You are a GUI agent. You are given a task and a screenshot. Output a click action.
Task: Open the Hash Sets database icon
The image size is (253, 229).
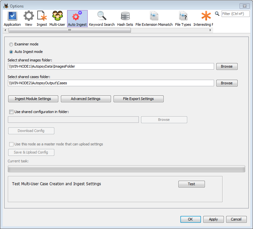click(125, 16)
